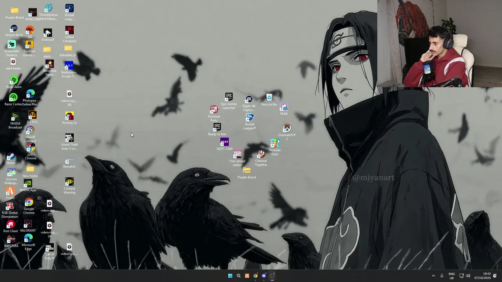Select the PEAK game shortcut
This screenshot has height=282, width=502.
pyautogui.click(x=284, y=109)
